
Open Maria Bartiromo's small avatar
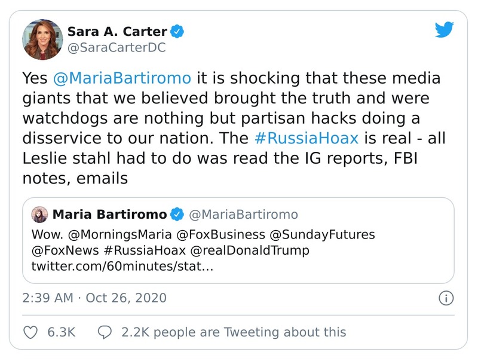(x=40, y=215)
